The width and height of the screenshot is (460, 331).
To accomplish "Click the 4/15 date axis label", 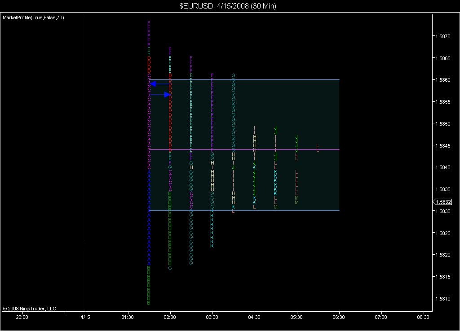I will (x=85, y=317).
